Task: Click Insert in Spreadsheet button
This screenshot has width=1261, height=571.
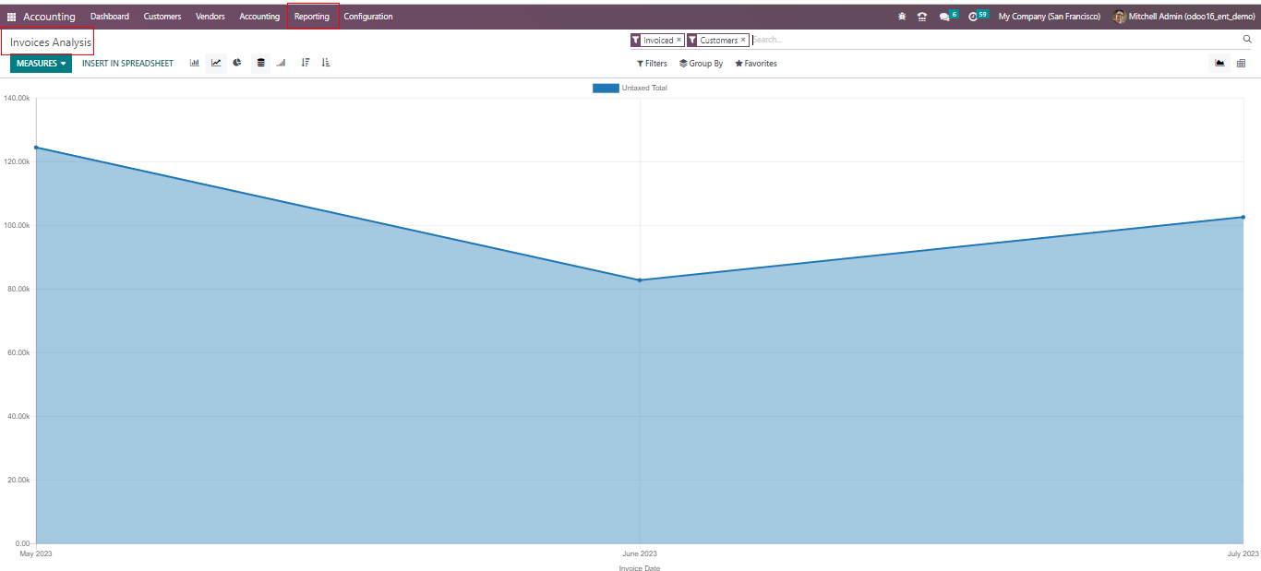Action: pyautogui.click(x=127, y=64)
